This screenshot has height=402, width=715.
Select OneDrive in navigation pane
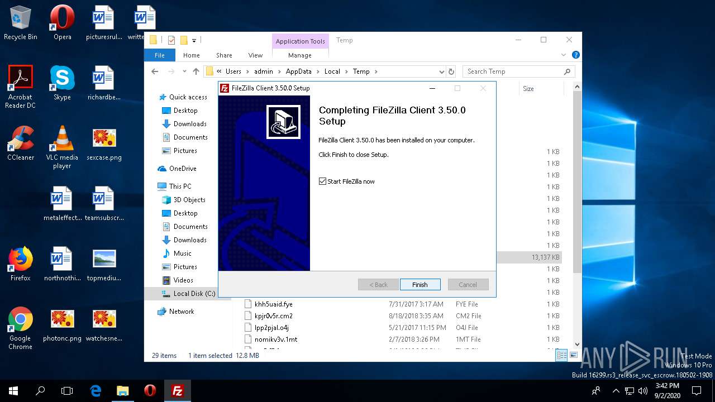tap(183, 169)
